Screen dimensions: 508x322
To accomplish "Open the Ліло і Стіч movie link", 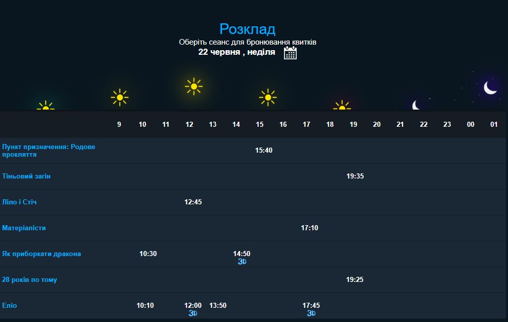I will click(19, 202).
